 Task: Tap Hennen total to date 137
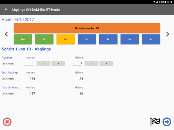(x=32, y=93)
